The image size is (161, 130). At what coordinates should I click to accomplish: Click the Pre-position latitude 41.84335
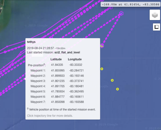click(57, 65)
